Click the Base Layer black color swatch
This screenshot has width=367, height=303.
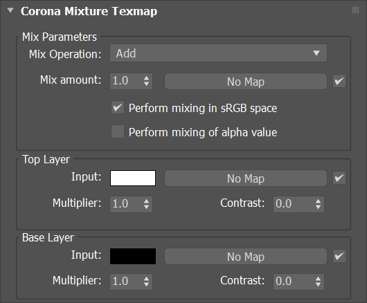click(133, 256)
